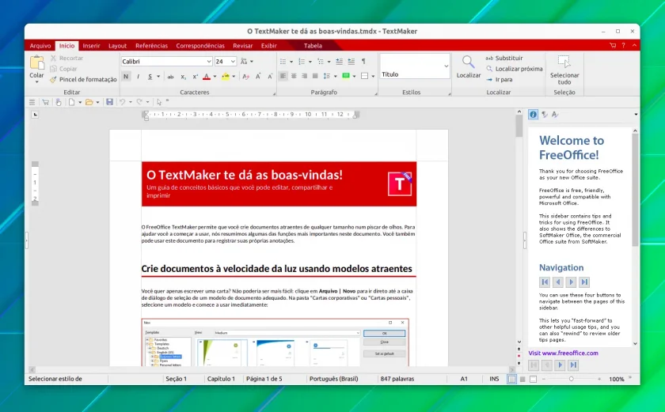Click the Substituir button
Viewport: 665px width, 412px height.
[x=503, y=58]
